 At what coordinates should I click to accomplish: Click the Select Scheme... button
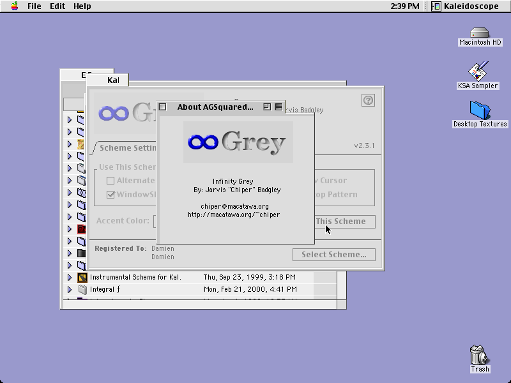(333, 255)
